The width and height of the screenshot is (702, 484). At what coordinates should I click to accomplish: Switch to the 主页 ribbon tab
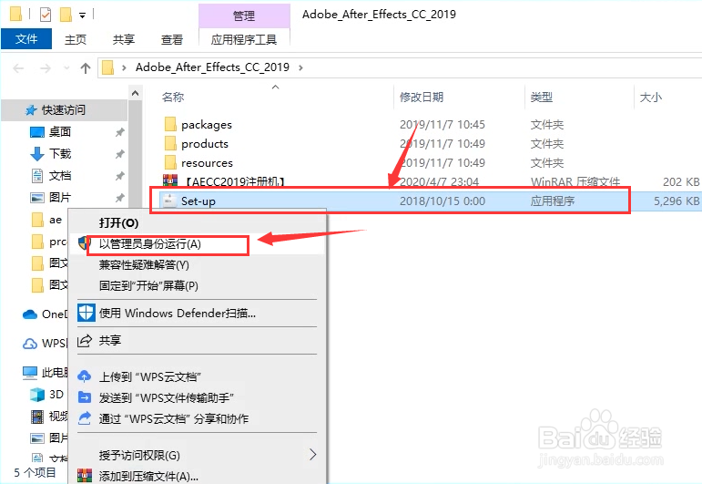76,39
